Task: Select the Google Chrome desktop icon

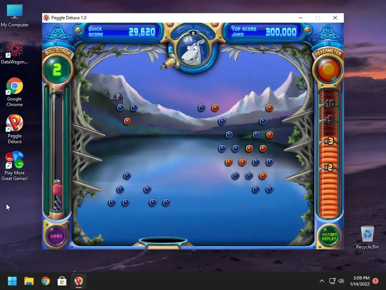Action: point(15,92)
